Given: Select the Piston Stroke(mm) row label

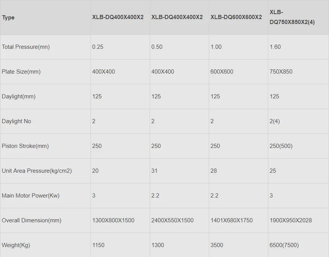Looking at the screenshot, I should point(25,146).
